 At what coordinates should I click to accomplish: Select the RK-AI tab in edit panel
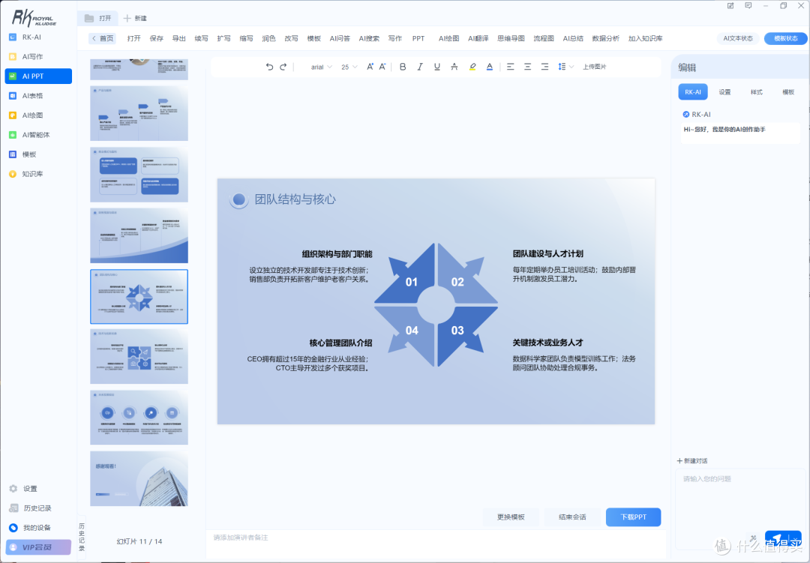coord(693,92)
